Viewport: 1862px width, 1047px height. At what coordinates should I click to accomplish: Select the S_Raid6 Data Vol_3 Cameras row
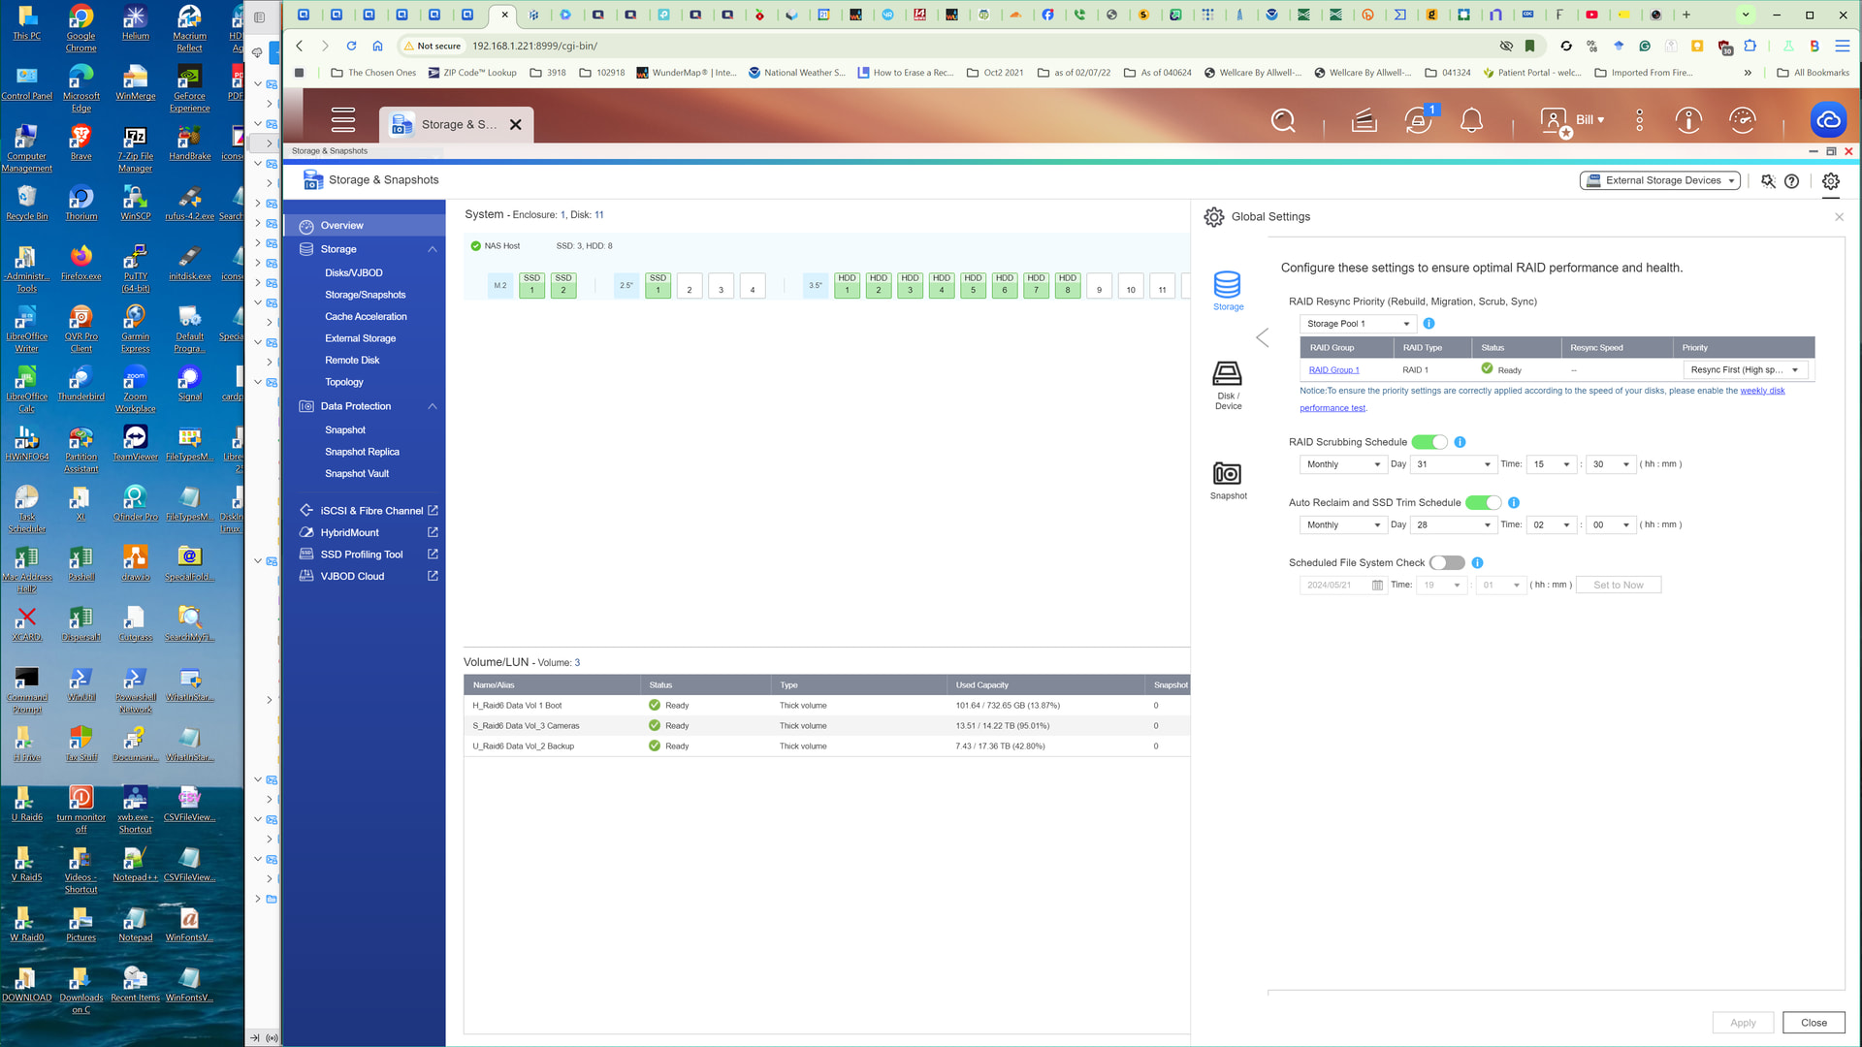click(526, 726)
